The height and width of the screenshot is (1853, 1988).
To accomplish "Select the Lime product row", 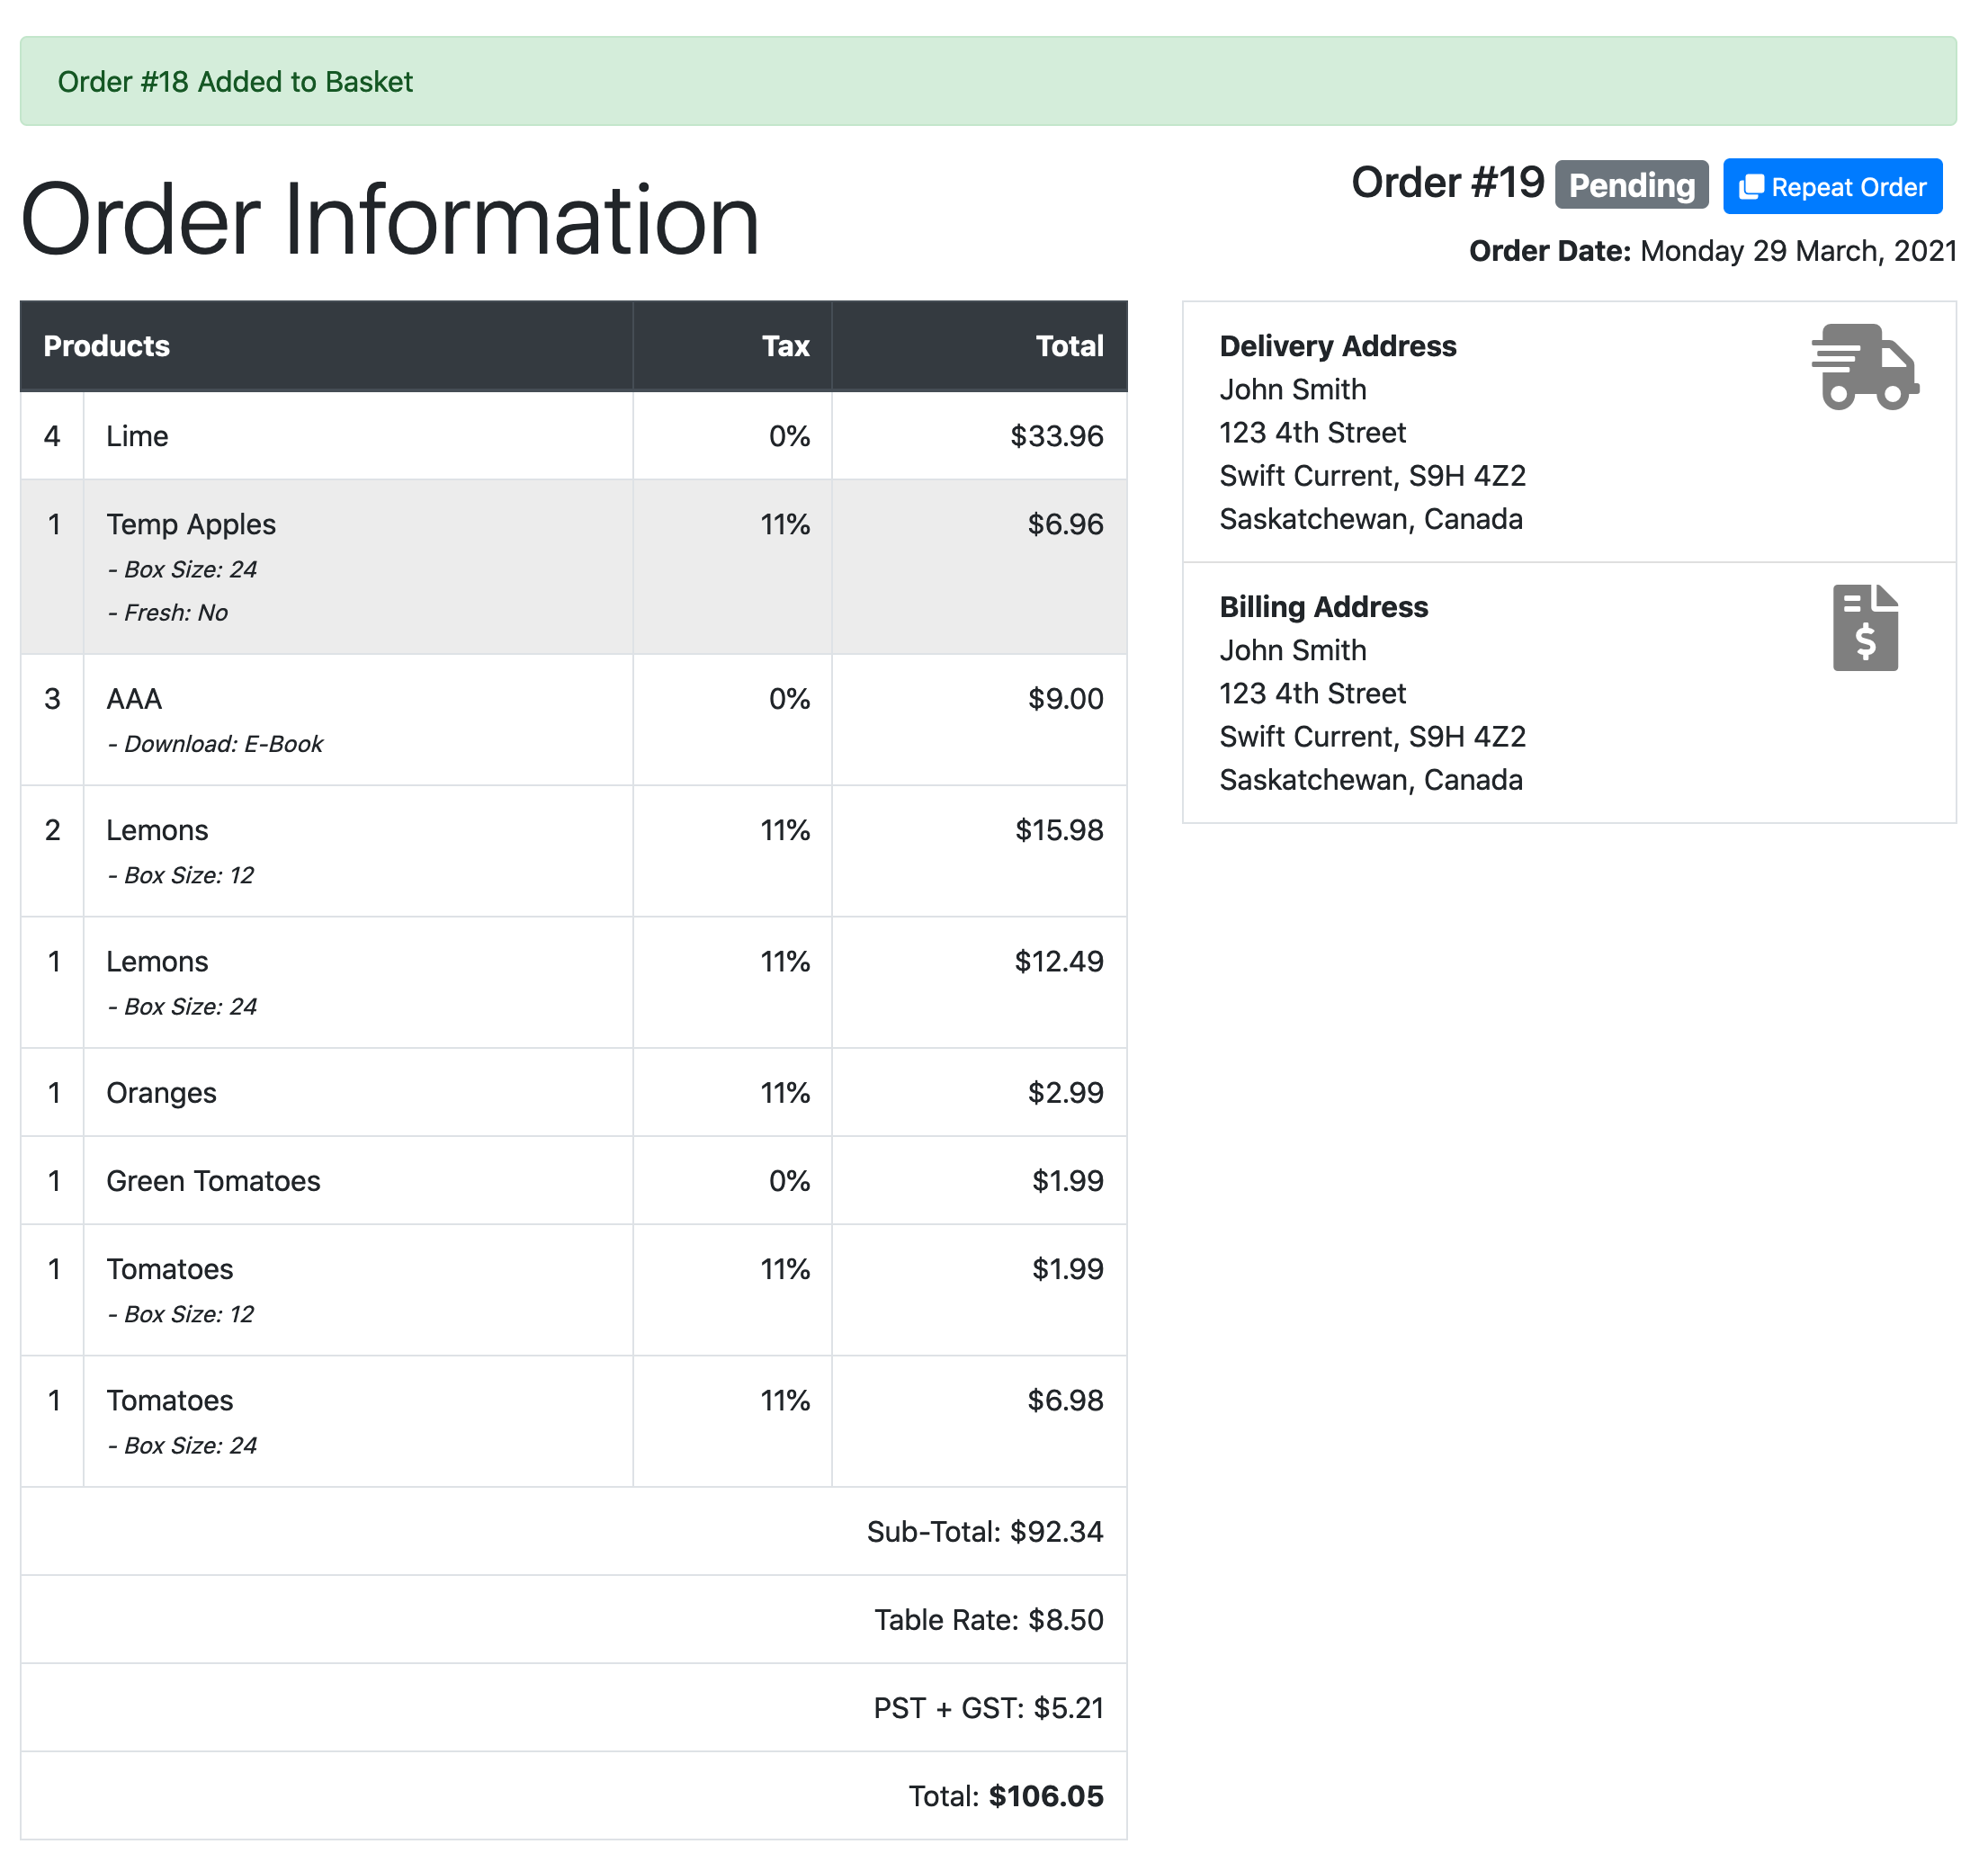I will (x=573, y=436).
